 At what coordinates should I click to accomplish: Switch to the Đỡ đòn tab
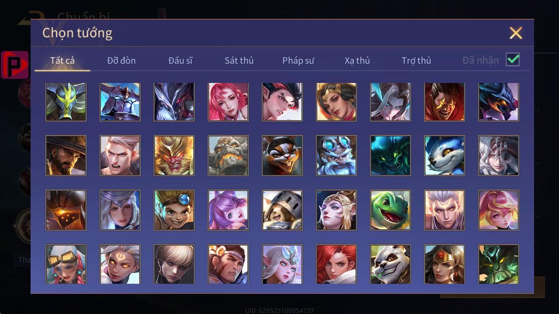122,61
